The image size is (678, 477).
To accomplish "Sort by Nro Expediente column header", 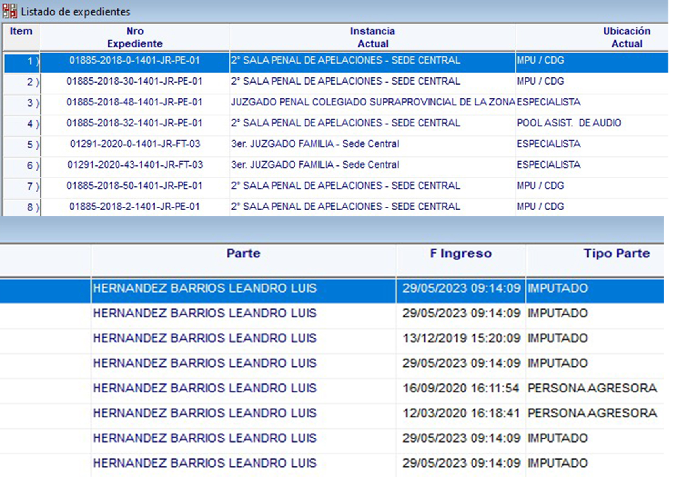I will pos(134,37).
